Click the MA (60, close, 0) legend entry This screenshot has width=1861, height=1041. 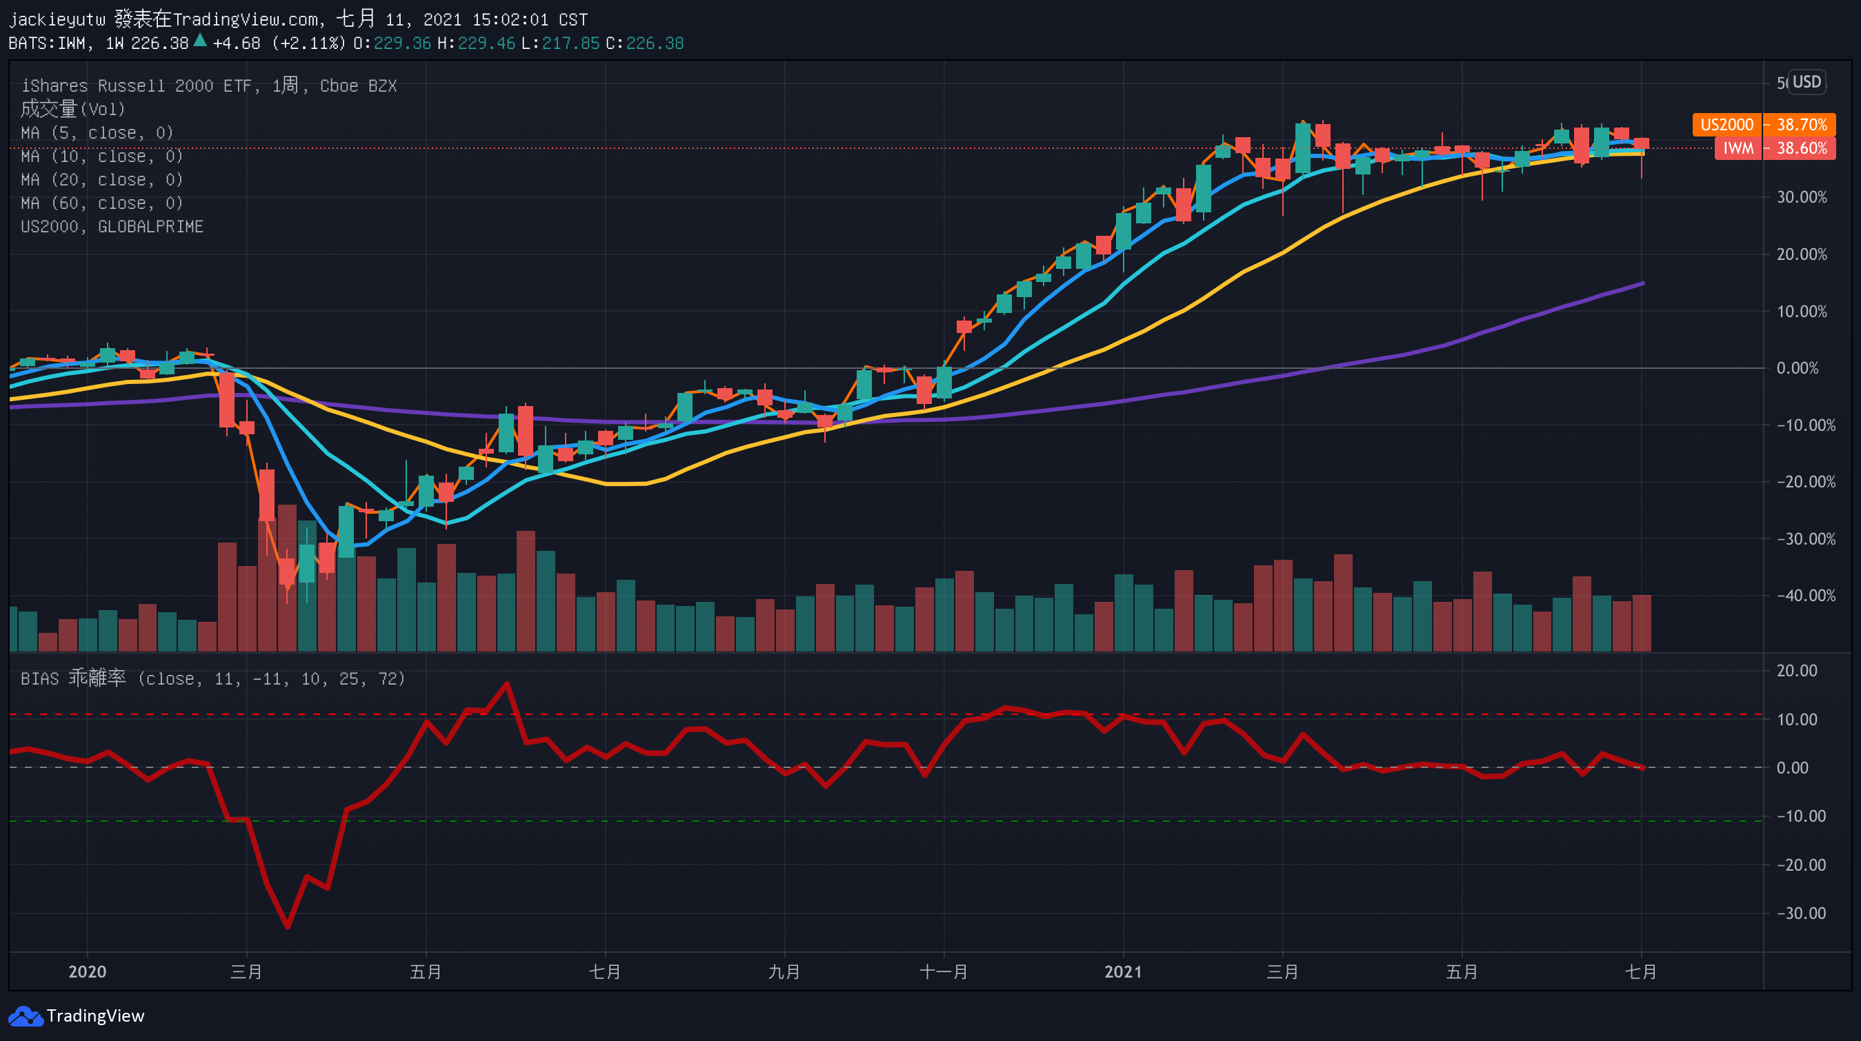(101, 203)
